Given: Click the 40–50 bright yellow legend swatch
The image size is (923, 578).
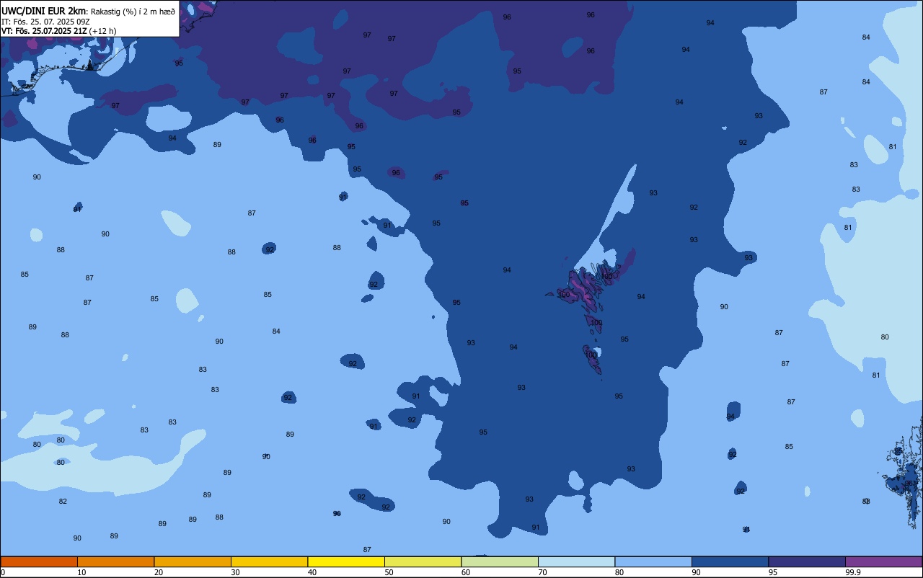Looking at the screenshot, I should (x=346, y=561).
